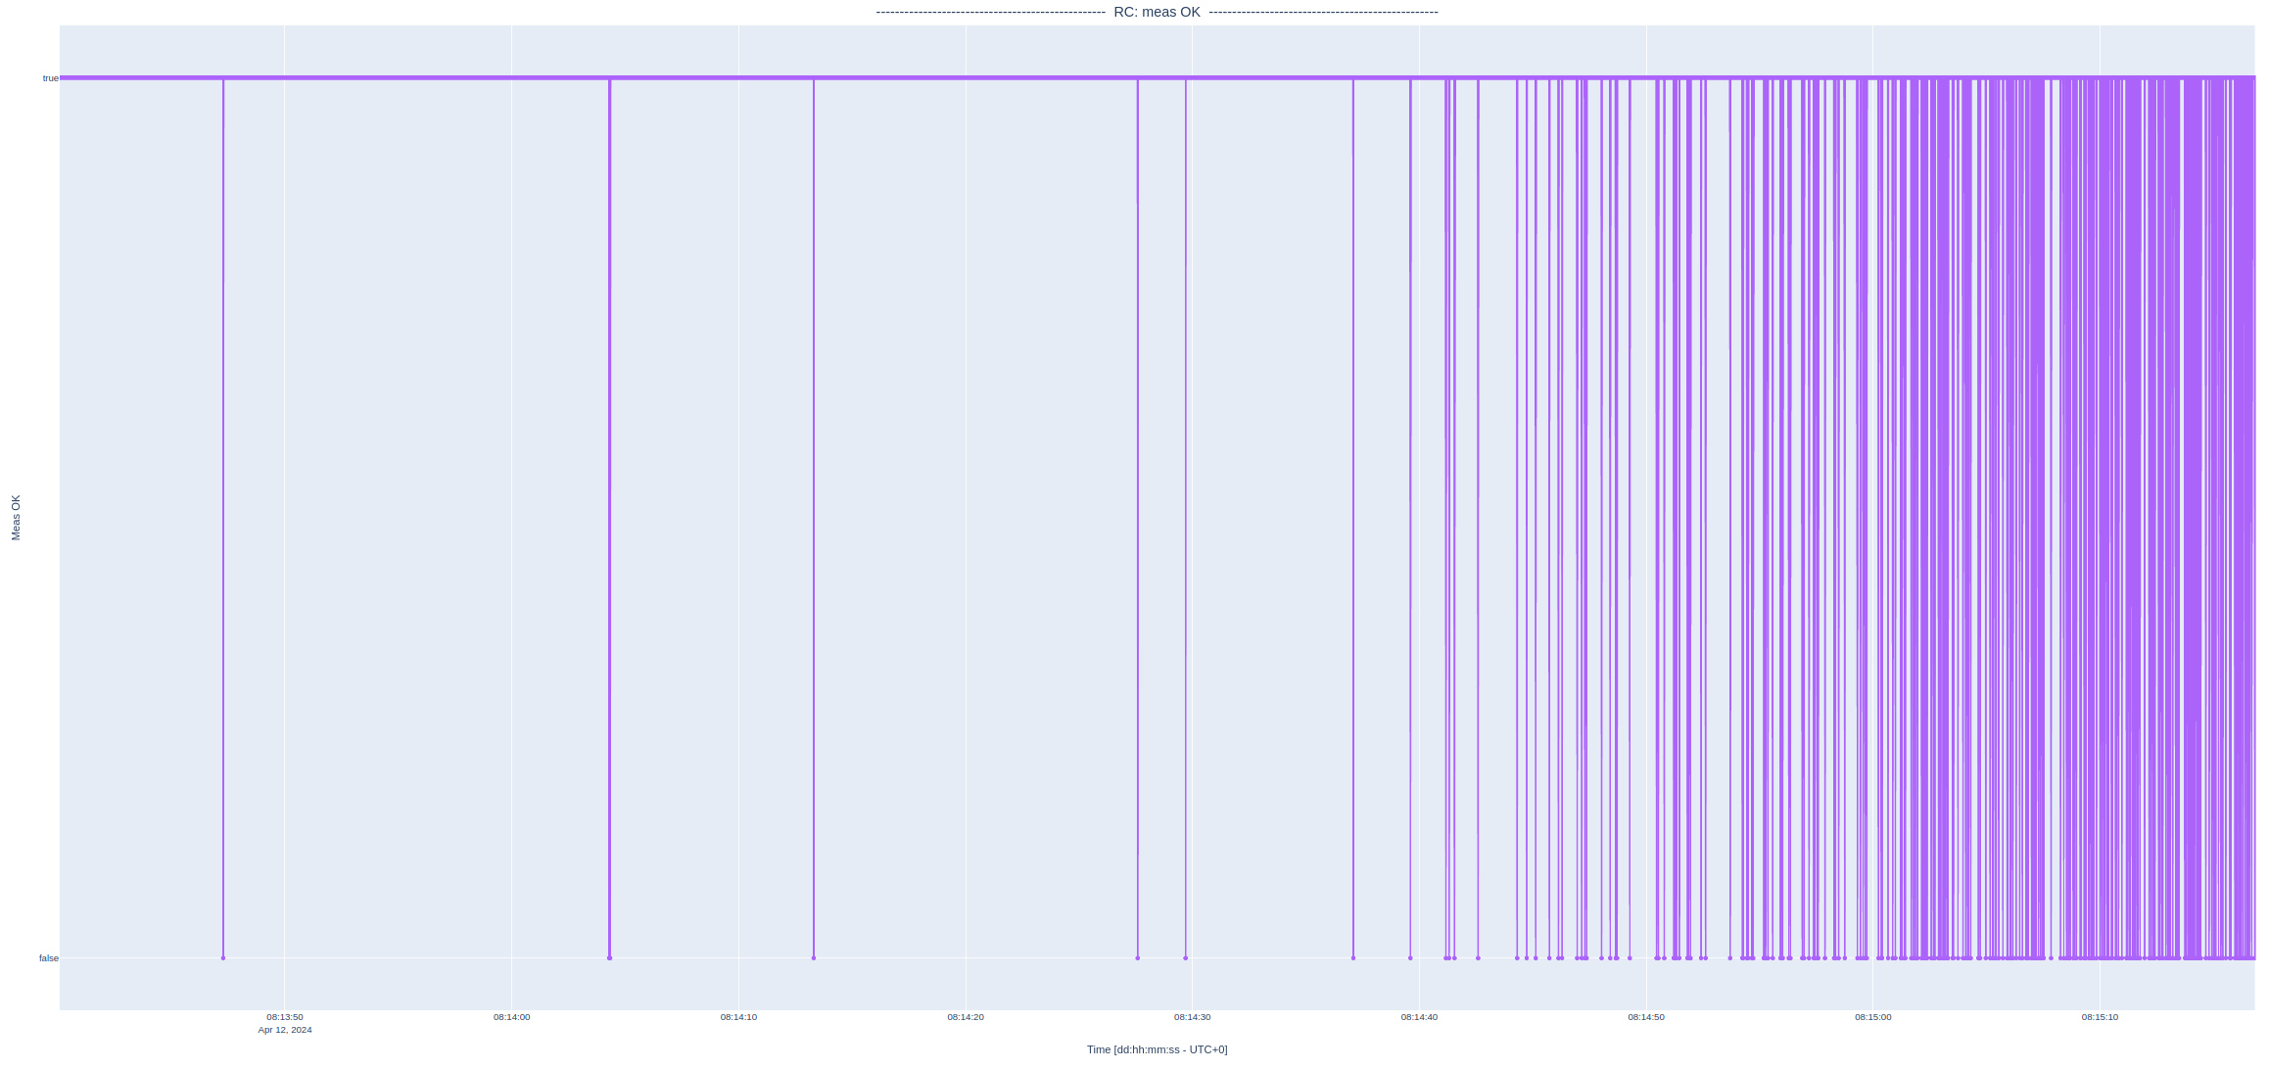Click the false data point just before 08:14:30
Screen dimensions: 2269x1069
point(1185,958)
